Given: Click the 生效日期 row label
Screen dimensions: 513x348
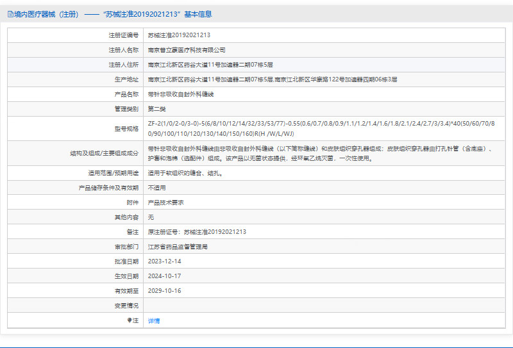Looking at the screenshot, I should tap(126, 276).
